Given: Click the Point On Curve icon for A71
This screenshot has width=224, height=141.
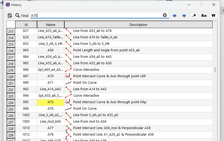Looking at the screenshot, I should pos(68,83).
